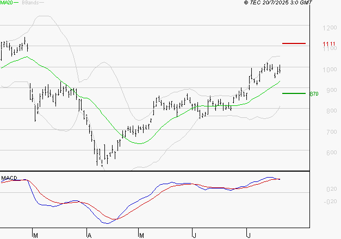Click the BBands legend label
341x239 pixels.
30,3
